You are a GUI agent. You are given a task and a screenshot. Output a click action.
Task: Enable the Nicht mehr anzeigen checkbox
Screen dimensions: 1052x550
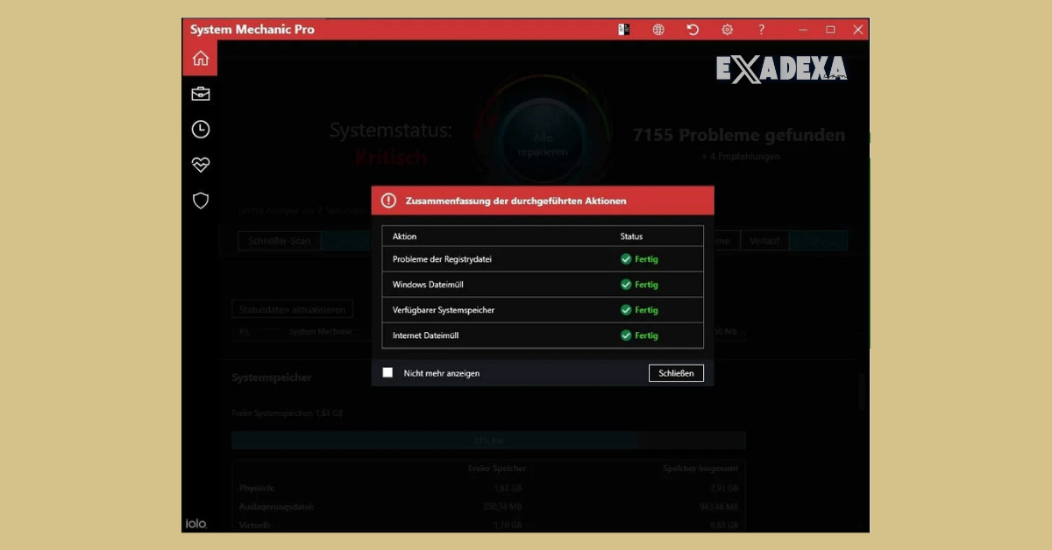point(387,372)
